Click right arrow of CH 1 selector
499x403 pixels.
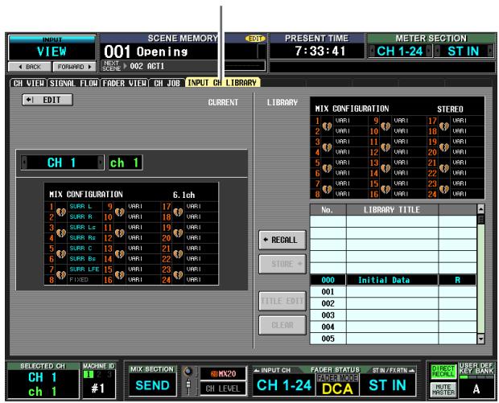coord(101,162)
